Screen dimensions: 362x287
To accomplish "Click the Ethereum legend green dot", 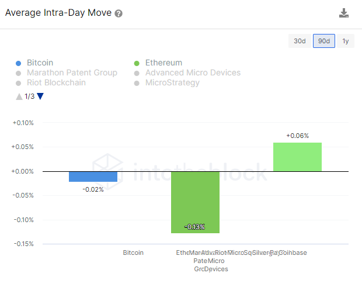I will click(x=137, y=63).
